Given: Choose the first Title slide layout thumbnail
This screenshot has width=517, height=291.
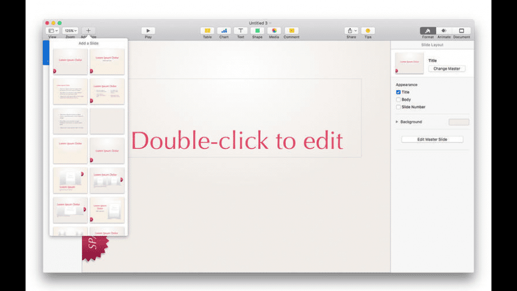Looking at the screenshot, I should tap(70, 62).
